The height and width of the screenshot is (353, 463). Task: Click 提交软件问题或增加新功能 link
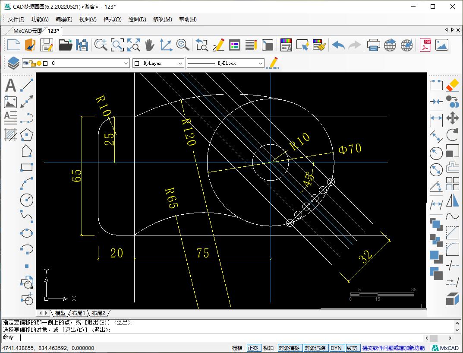[393, 348]
